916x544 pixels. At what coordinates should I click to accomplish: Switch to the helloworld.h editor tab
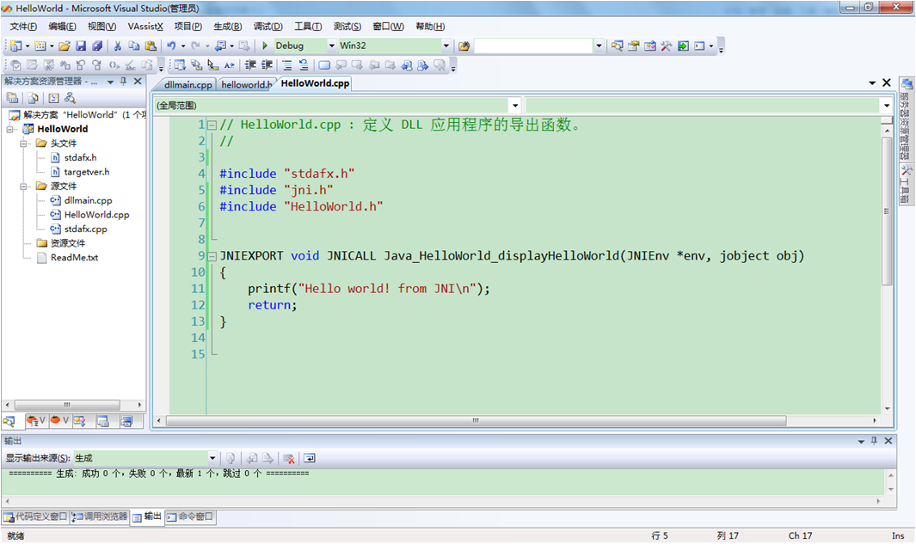point(247,84)
